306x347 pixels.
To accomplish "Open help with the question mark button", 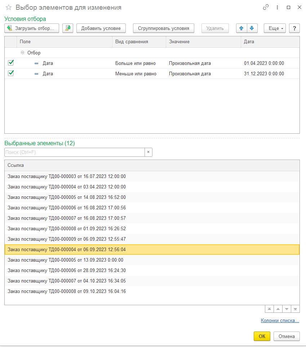I will [294, 28].
